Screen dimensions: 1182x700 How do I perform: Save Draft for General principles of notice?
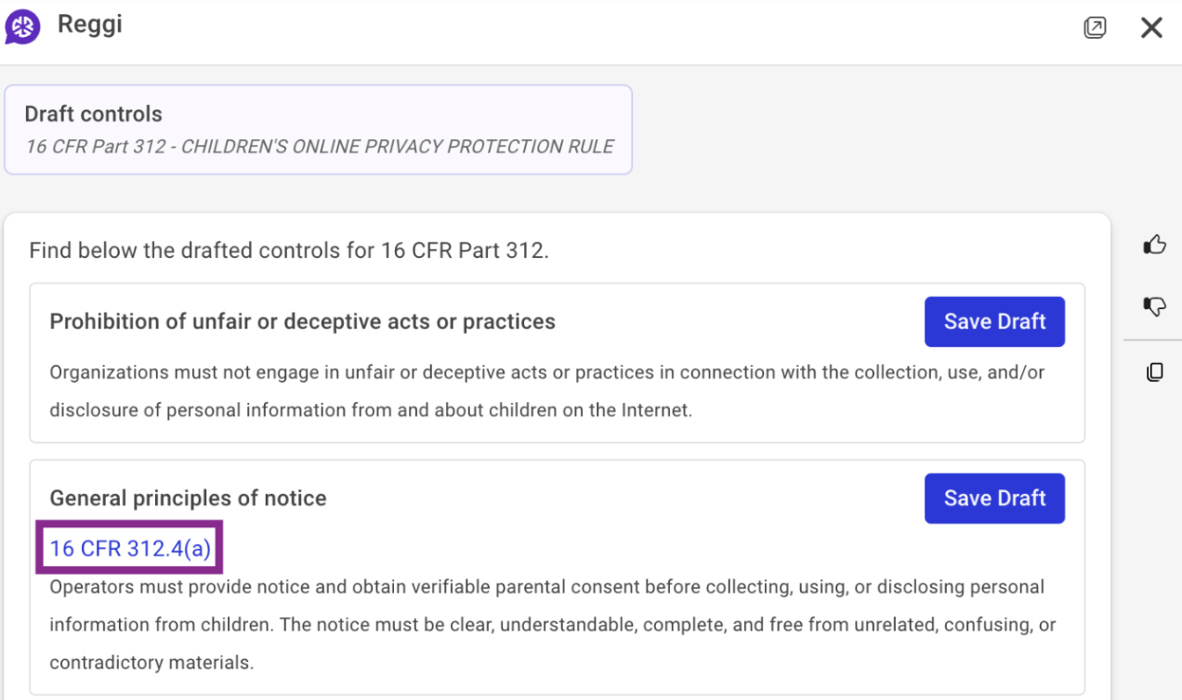(994, 499)
